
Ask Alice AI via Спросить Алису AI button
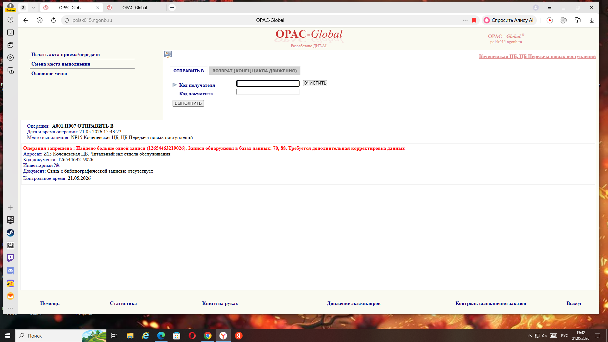(x=509, y=20)
